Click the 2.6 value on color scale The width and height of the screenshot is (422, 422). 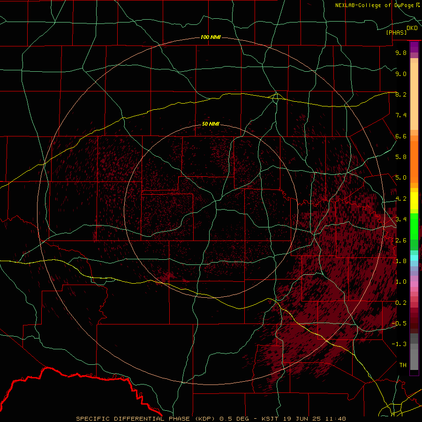(x=401, y=241)
